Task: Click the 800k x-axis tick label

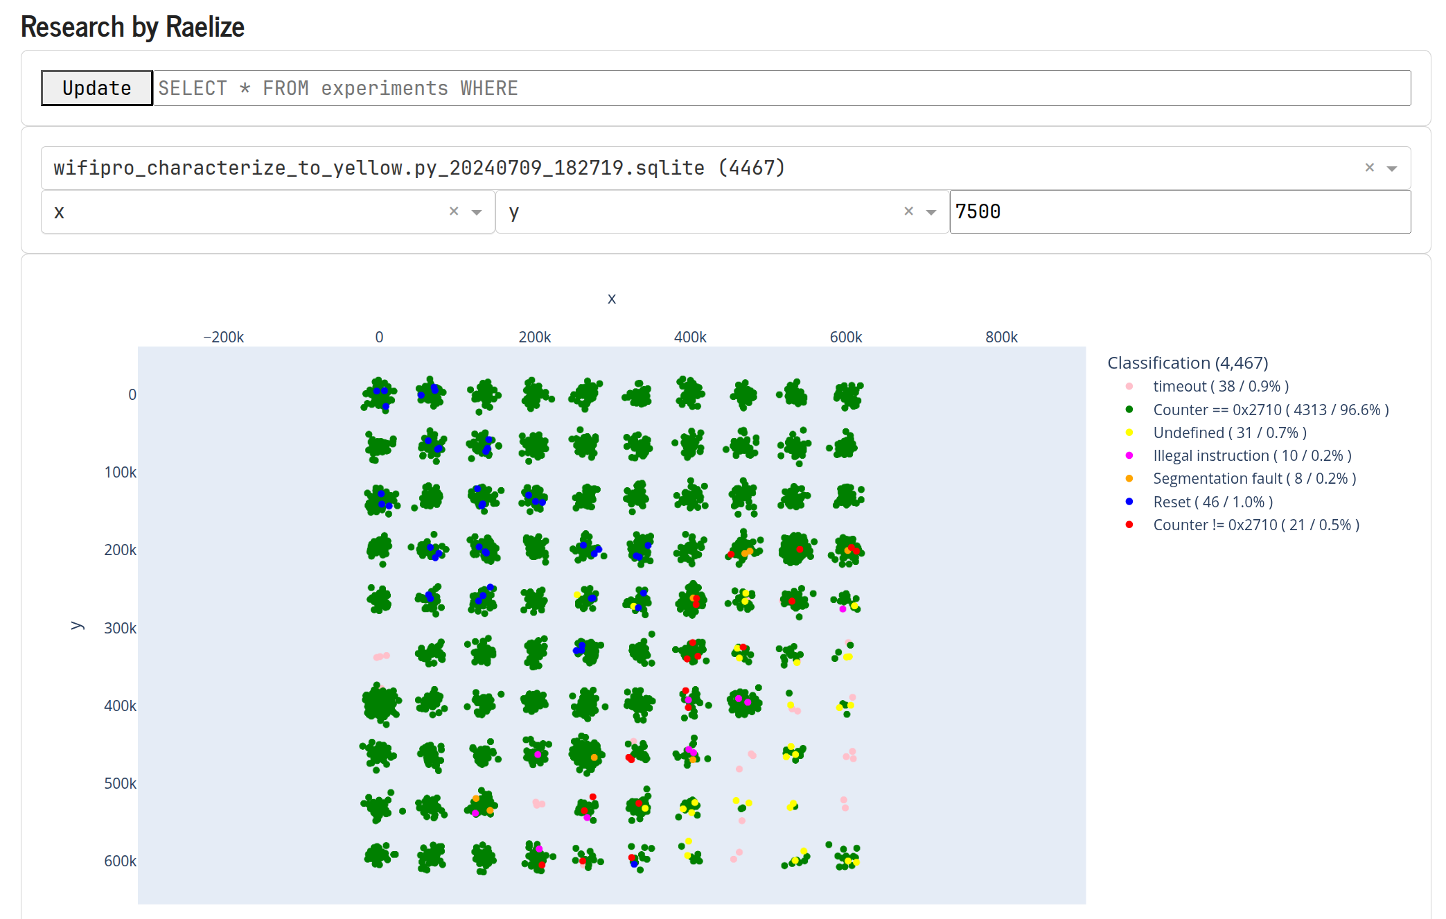Action: tap(1001, 337)
